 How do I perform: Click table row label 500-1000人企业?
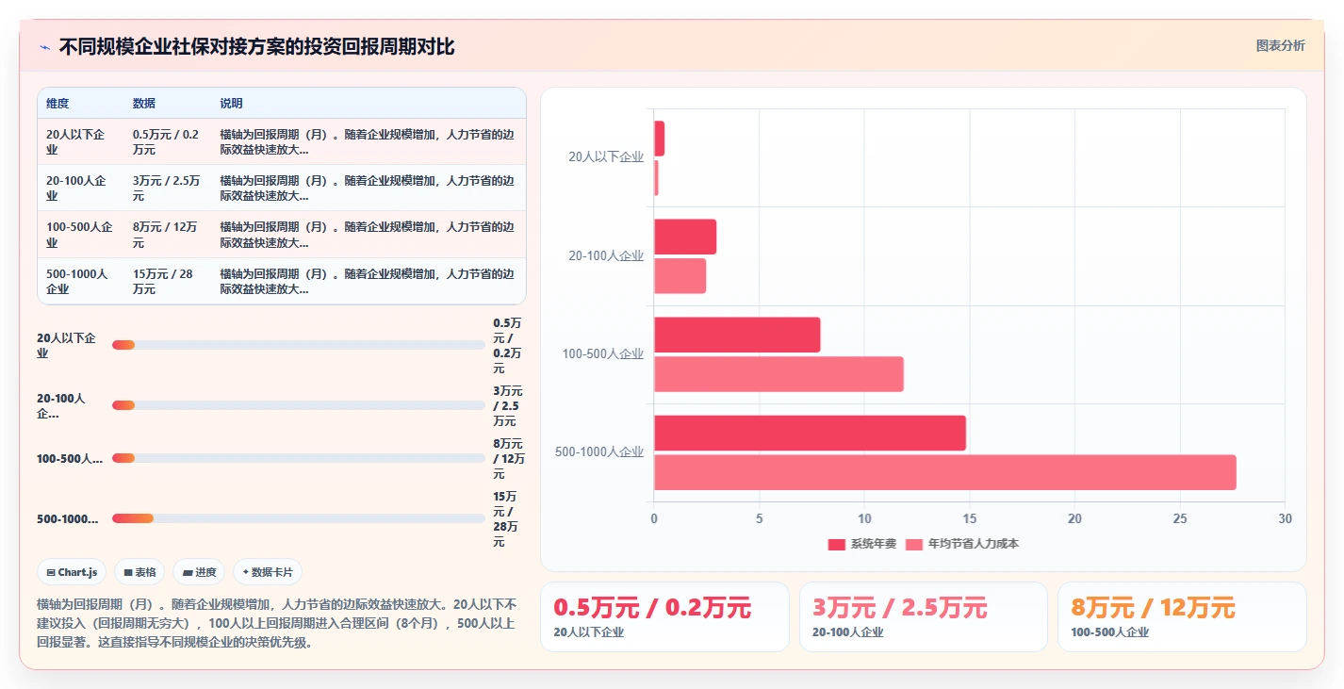pyautogui.click(x=79, y=282)
